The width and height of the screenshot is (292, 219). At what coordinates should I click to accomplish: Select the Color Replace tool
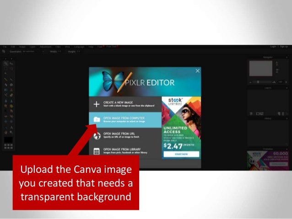tap(6, 95)
